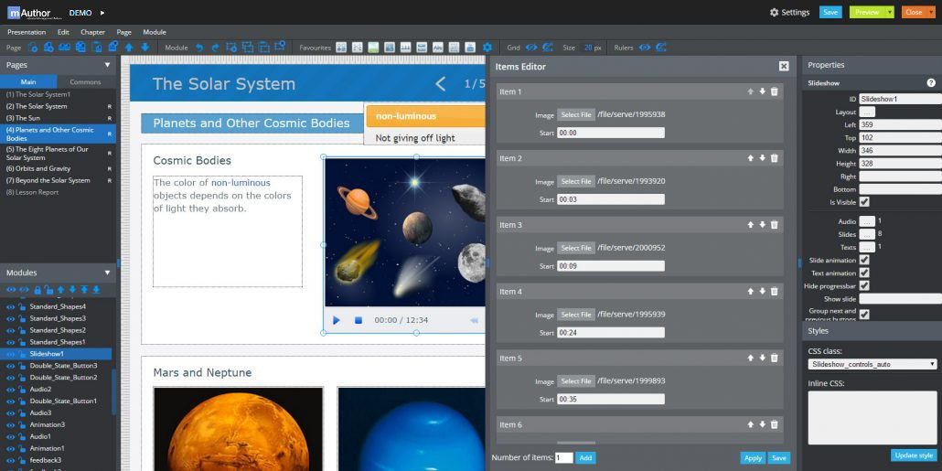Click the snap to grid icon beside Grid eye
942x471 pixels.
547,48
